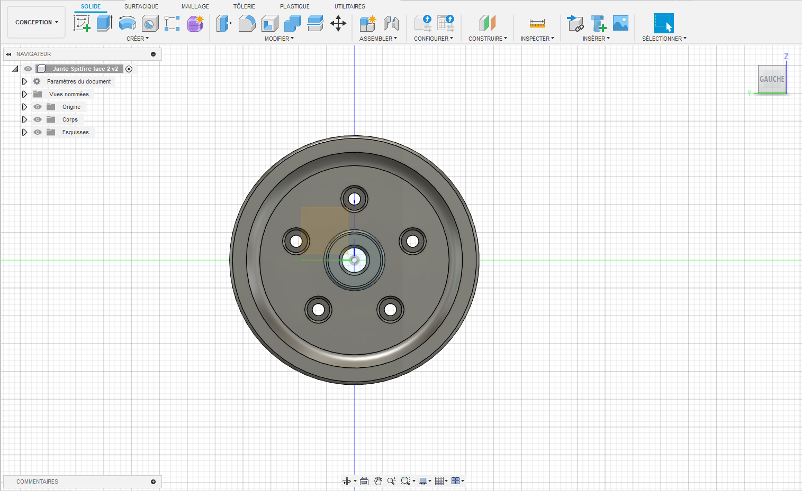Expand Paramètres du document node
This screenshot has height=491, width=802.
pyautogui.click(x=24, y=81)
